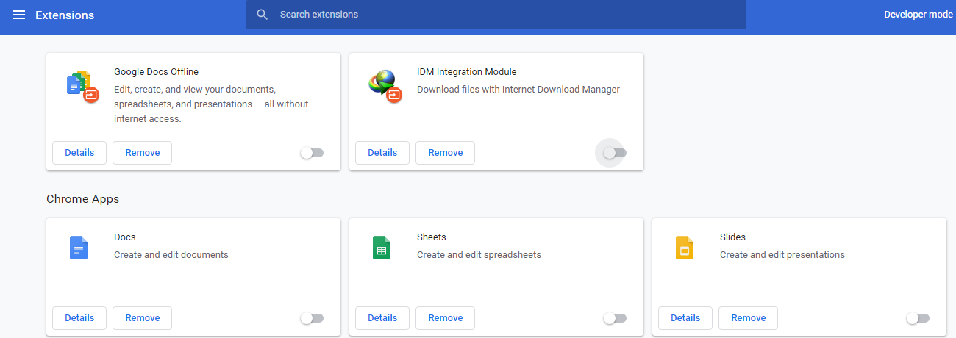
Task: Click the Docs app icon
Action: pos(79,248)
